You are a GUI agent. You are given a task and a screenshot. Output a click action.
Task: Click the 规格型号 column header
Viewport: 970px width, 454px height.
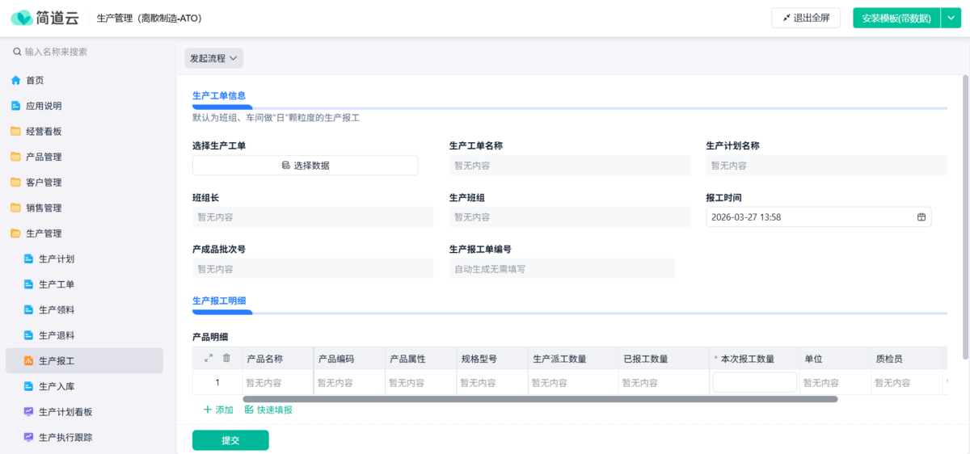[491, 358]
